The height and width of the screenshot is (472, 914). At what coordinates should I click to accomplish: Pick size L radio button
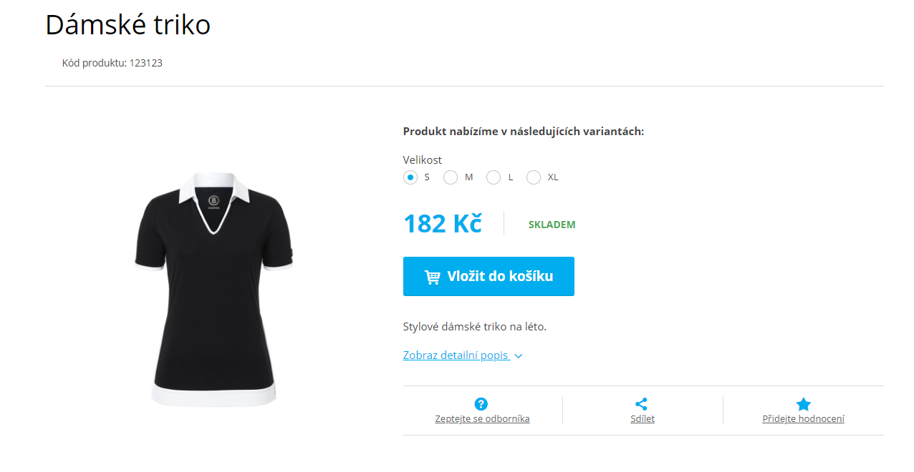494,177
